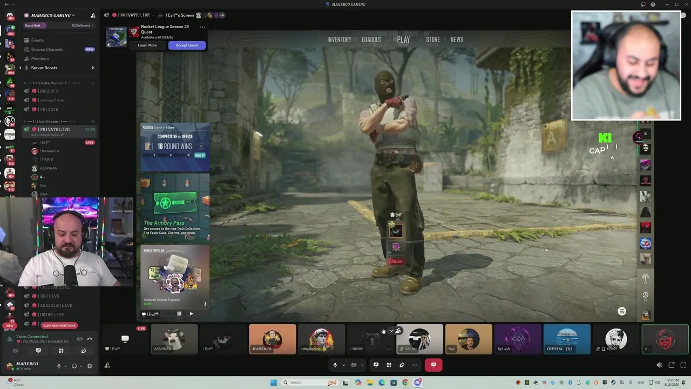The height and width of the screenshot is (389, 691).
Task: Open LOADOUT tab in game stream
Action: pyautogui.click(x=371, y=39)
